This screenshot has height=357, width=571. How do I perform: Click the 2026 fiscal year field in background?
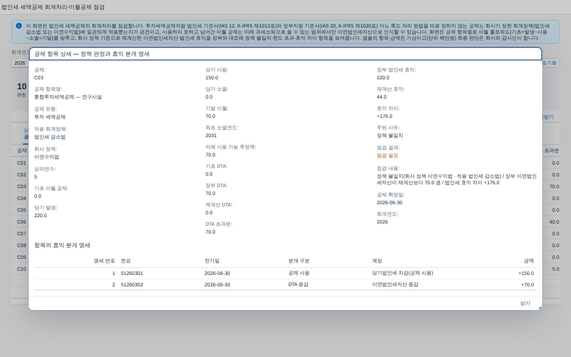click(20, 63)
